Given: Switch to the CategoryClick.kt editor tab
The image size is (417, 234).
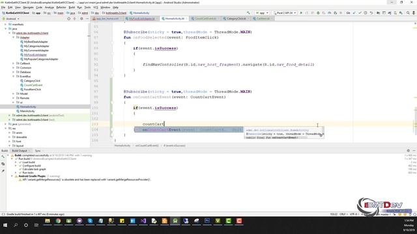Looking at the screenshot, I should point(236,19).
